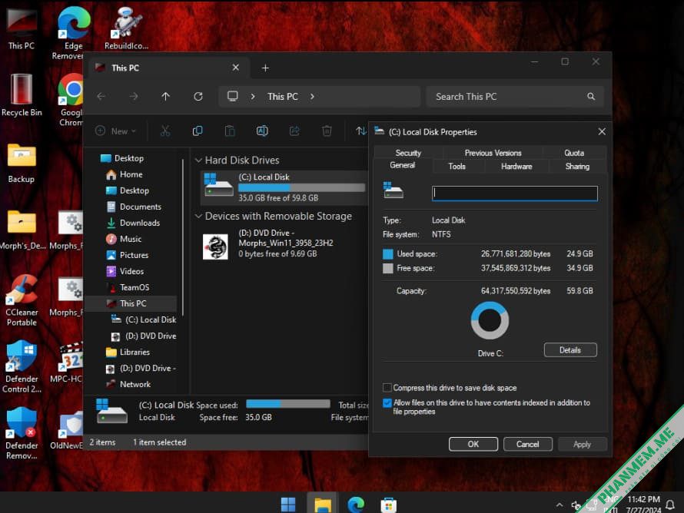Switch to the Previous Versions tab
This screenshot has height=513, width=684.
(493, 153)
